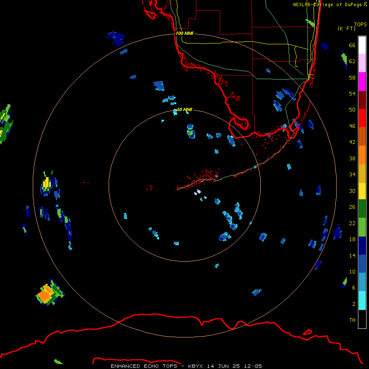Click the ENHANCED ECHO TOPS title text
This screenshot has width=369, height=369.
coord(143,366)
